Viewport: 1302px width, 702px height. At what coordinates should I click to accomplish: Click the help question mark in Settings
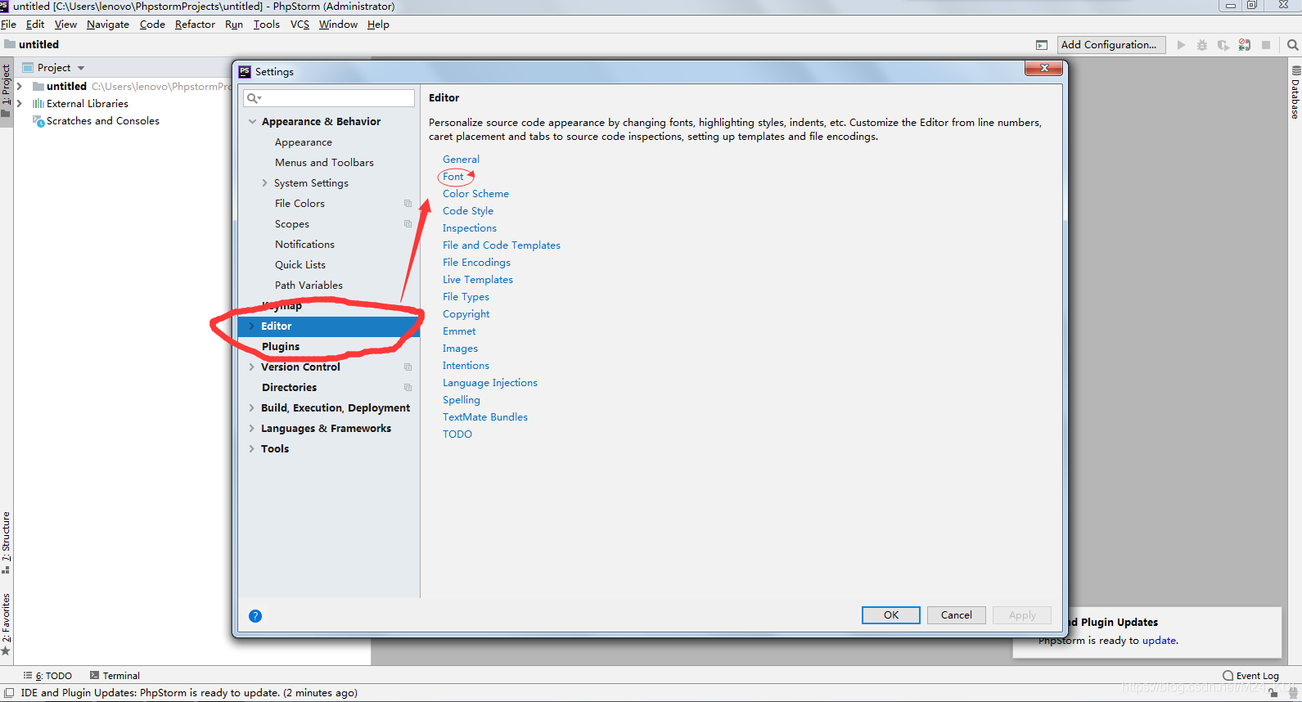click(255, 616)
